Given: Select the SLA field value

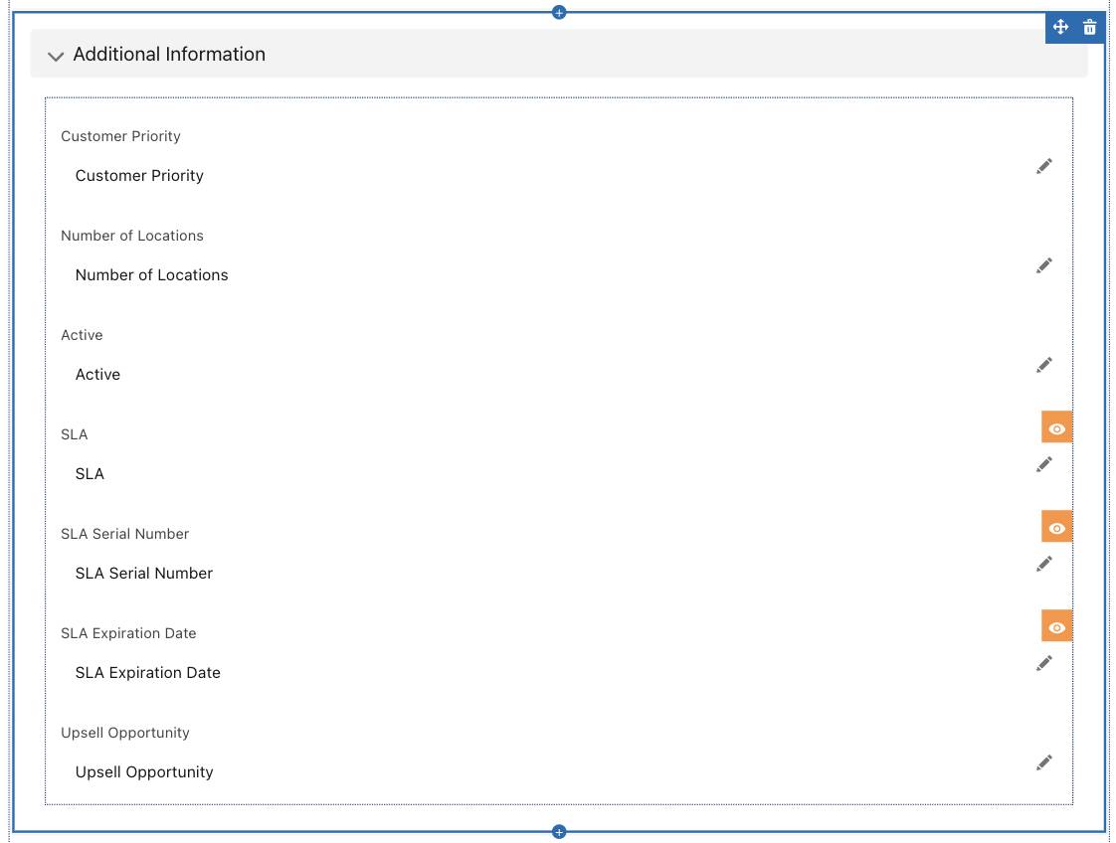Looking at the screenshot, I should 90,474.
